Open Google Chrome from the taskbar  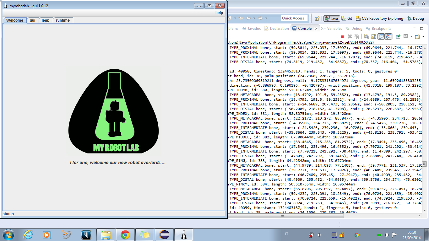[x=125, y=235]
